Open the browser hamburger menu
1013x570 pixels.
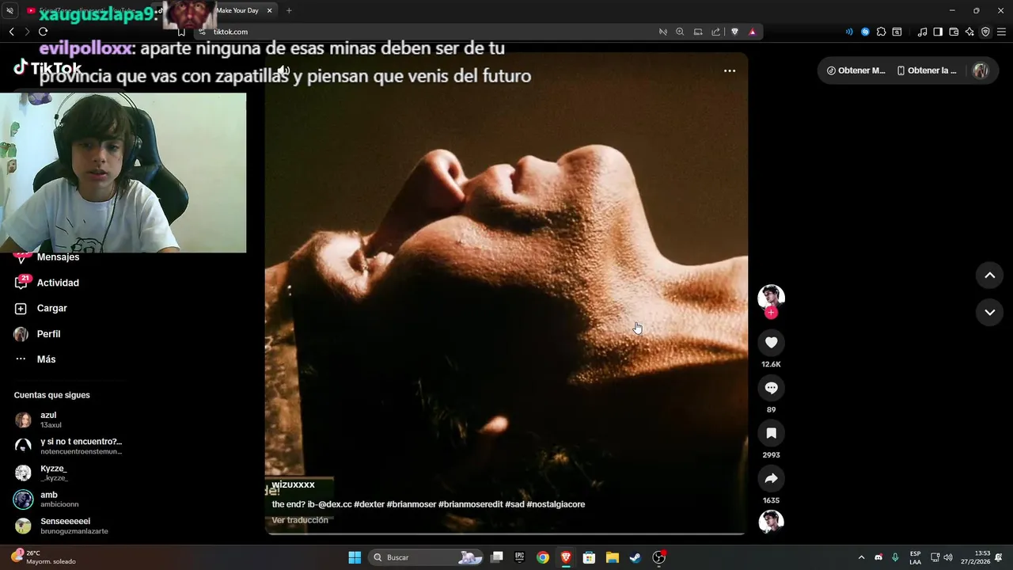[1001, 32]
